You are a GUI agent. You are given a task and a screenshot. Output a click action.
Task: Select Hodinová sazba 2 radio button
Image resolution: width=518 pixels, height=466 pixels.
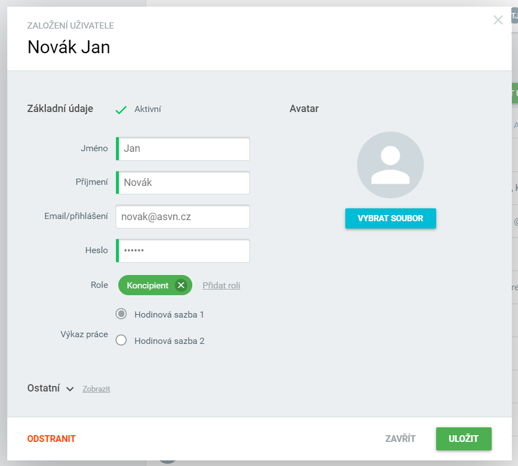(121, 340)
